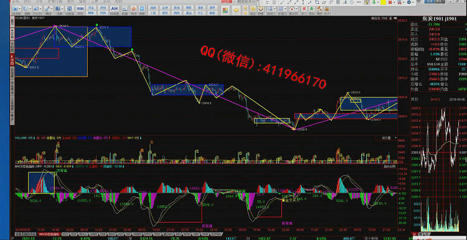Viewport: 467px width, 240px height.
Task: Expand dropdown arrow beside the pencil tool
Action: [x=52, y=9]
